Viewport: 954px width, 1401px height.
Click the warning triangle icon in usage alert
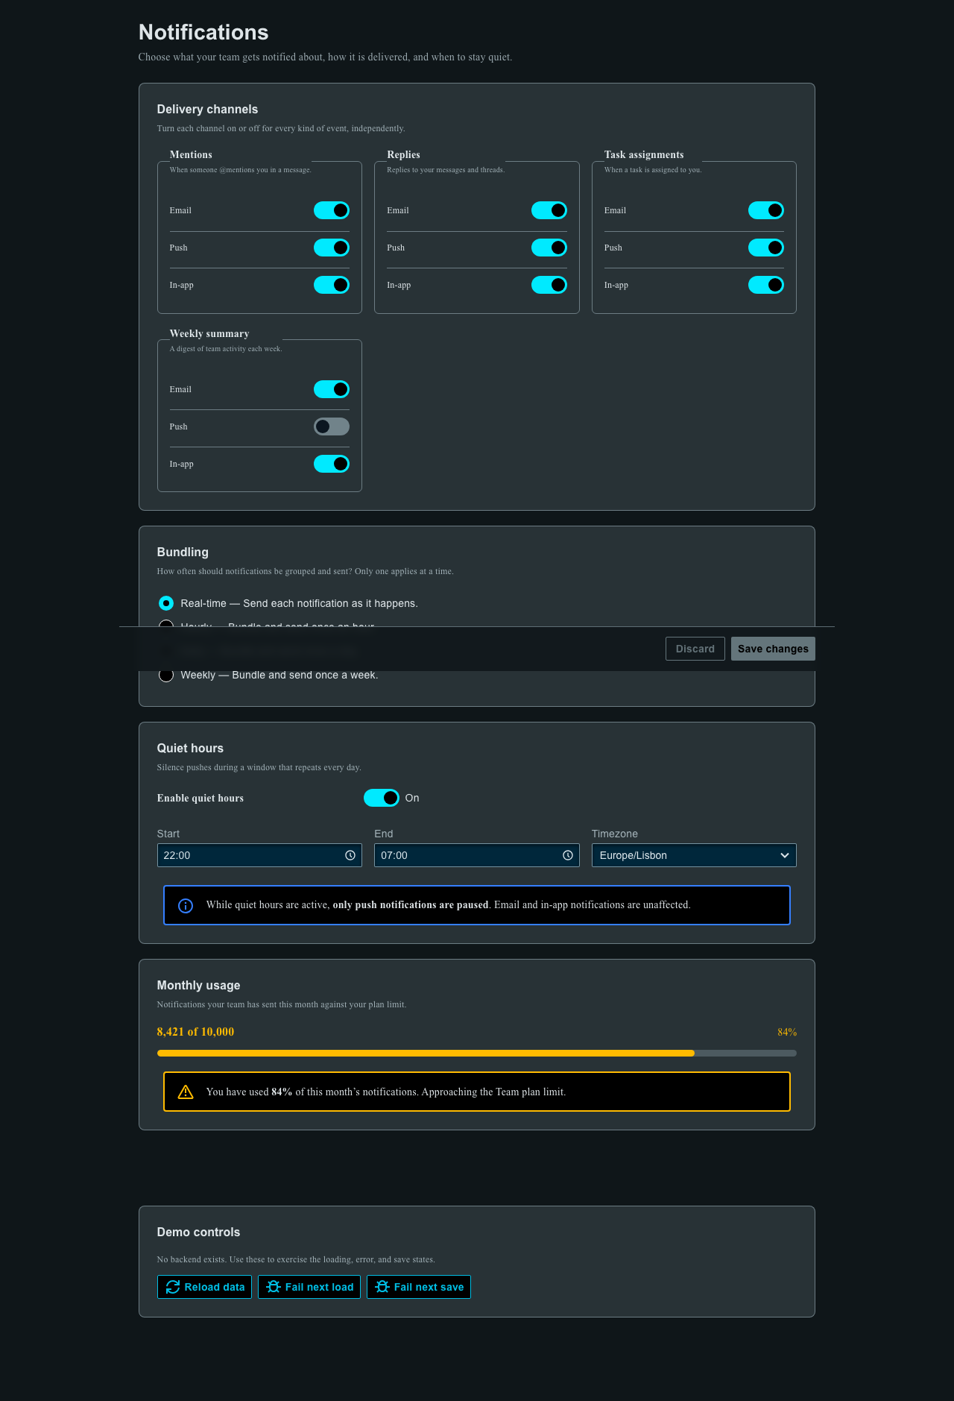[186, 1092]
